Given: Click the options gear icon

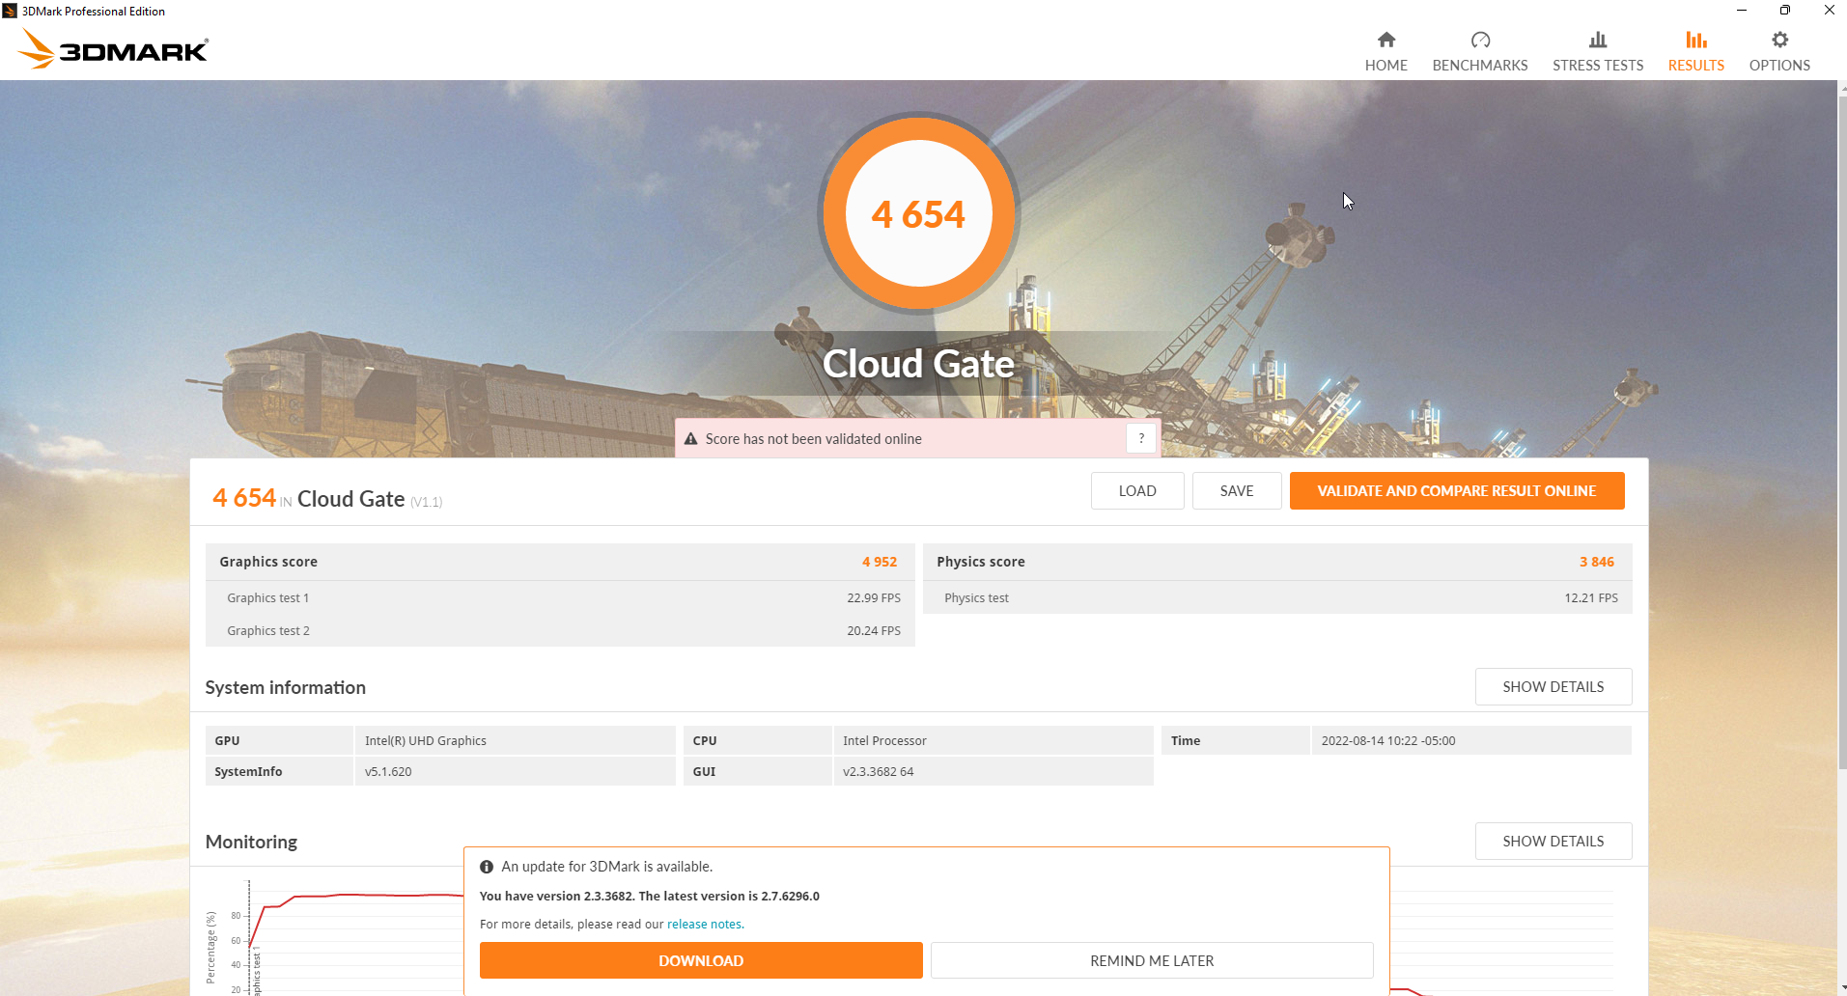Looking at the screenshot, I should 1779,40.
